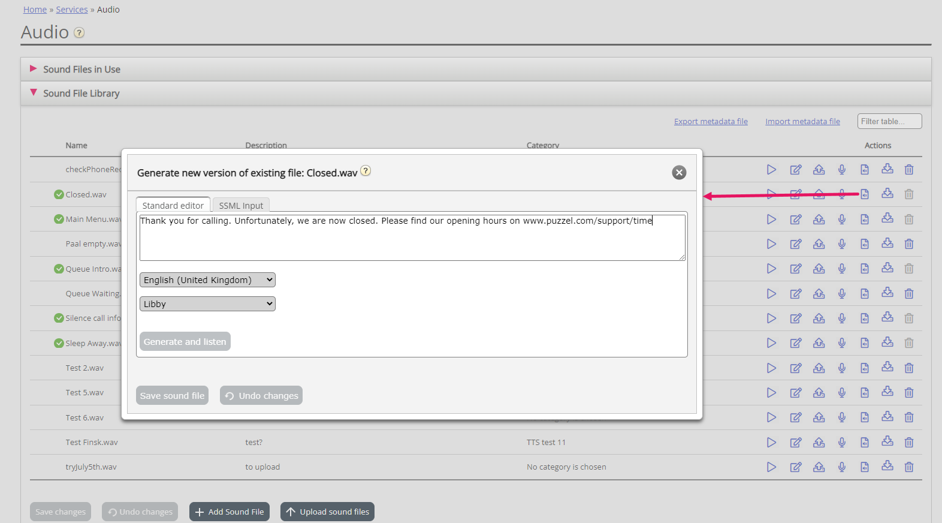Open text-to-speech generator for Main Menu.wav

[x=865, y=220]
